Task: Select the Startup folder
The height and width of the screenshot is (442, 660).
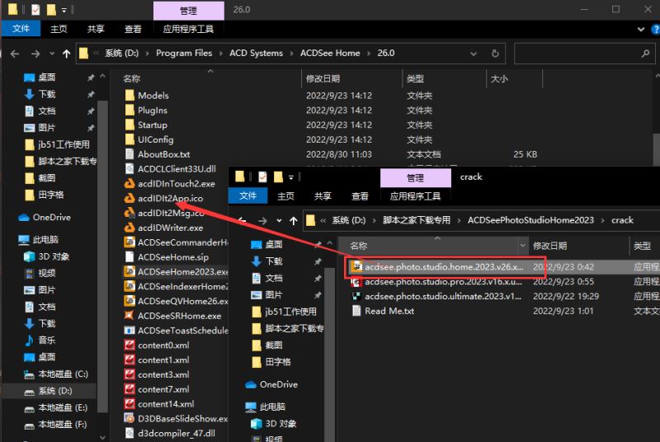Action: 153,125
